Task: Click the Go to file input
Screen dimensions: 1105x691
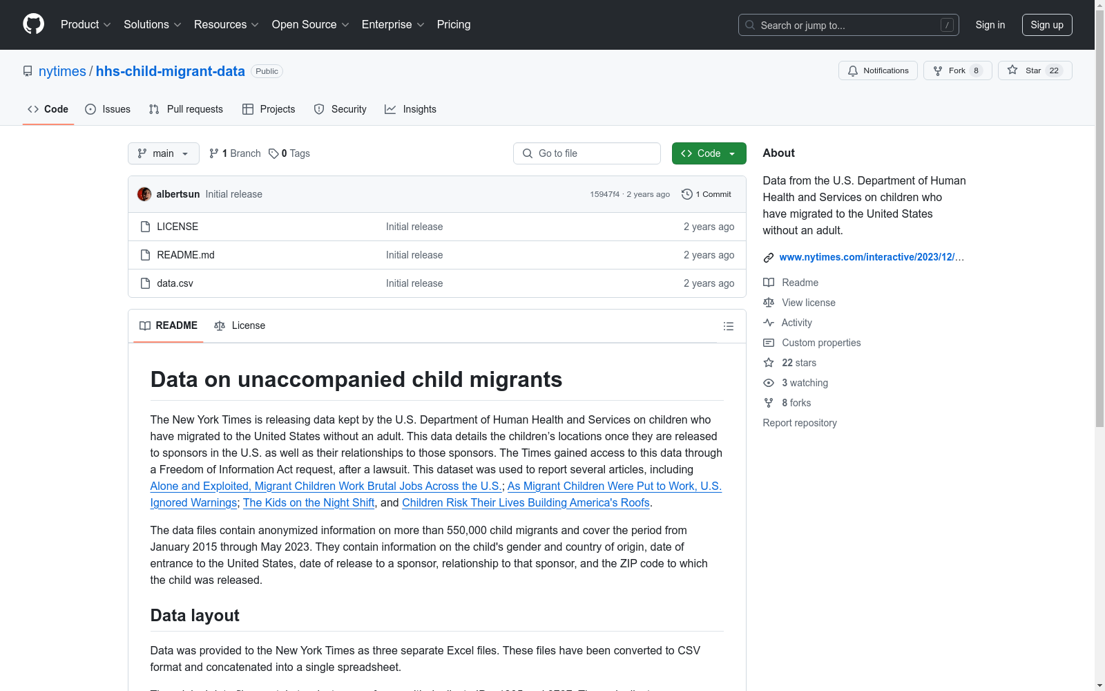Action: [x=587, y=153]
